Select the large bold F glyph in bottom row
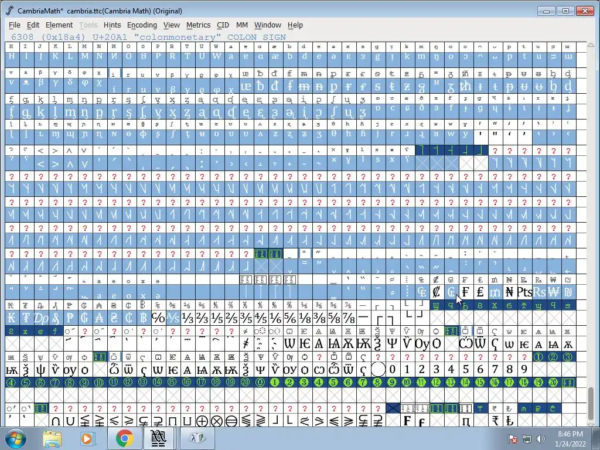 (x=407, y=421)
